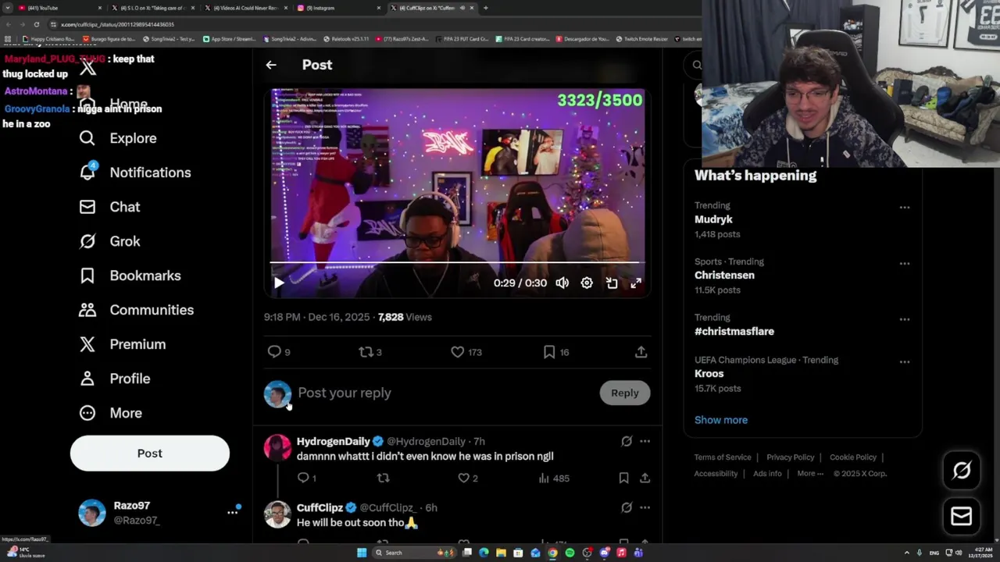Image resolution: width=1000 pixels, height=562 pixels.
Task: Repost the post with 3 reposts
Action: click(x=370, y=352)
